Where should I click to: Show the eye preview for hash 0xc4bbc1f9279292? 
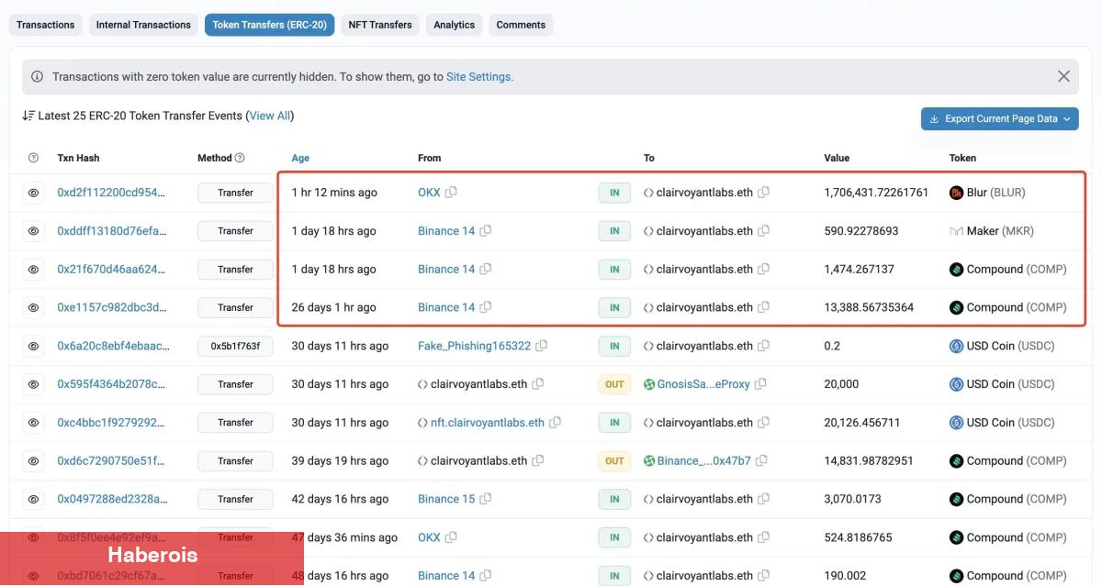[34, 423]
